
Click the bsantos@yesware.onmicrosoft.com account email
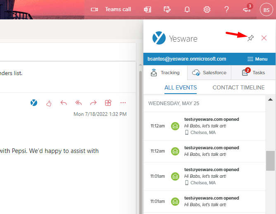click(187, 59)
